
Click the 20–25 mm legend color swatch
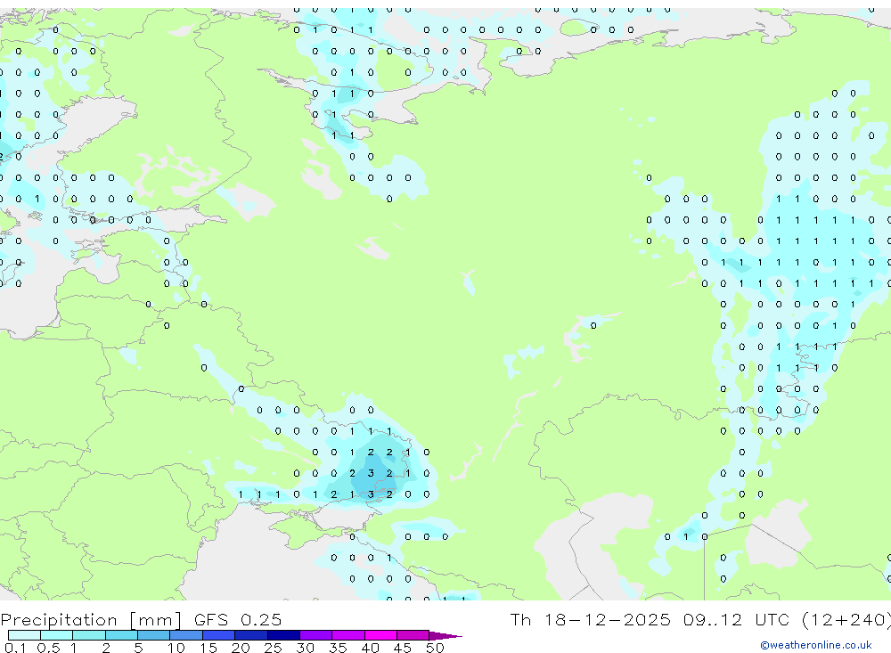pos(251,635)
